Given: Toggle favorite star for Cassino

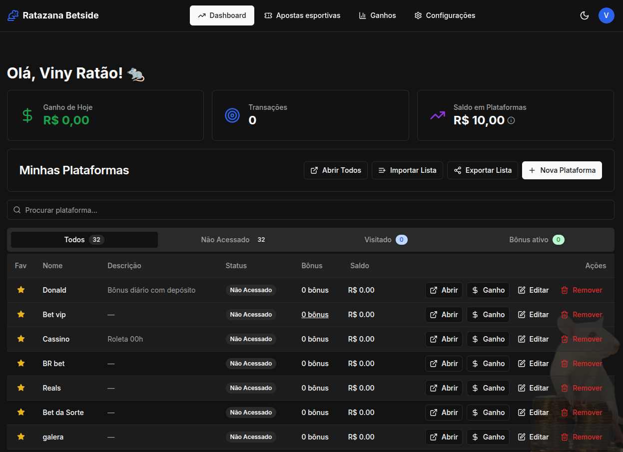Looking at the screenshot, I should click(x=21, y=339).
